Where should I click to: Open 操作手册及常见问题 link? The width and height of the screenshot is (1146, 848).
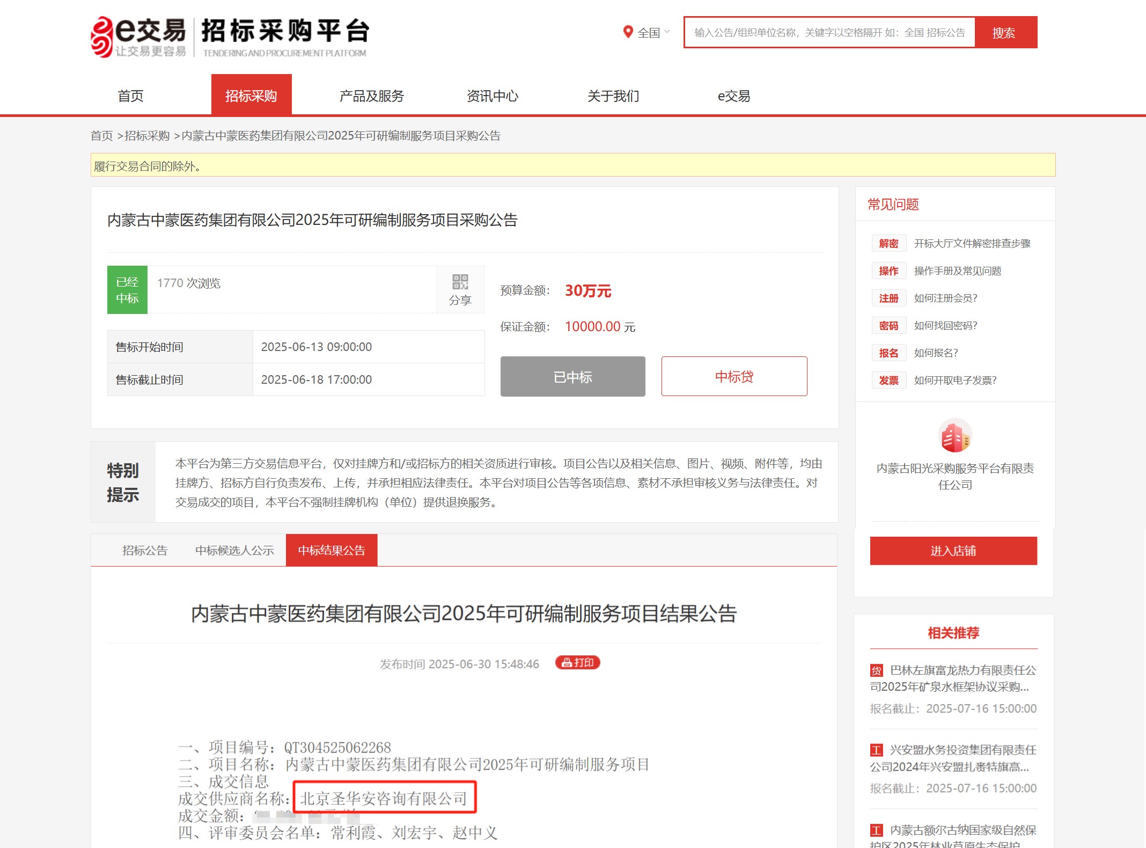958,271
